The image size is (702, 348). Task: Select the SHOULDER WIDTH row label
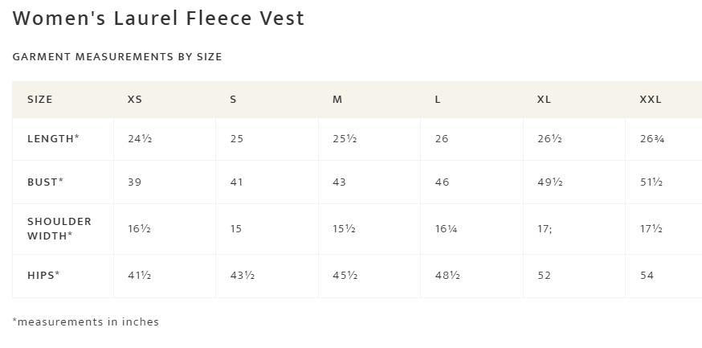point(59,228)
